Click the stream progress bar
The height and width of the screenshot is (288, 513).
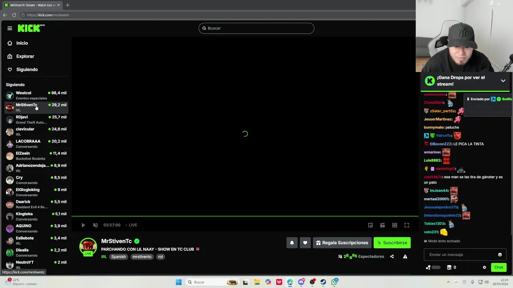tap(244, 216)
